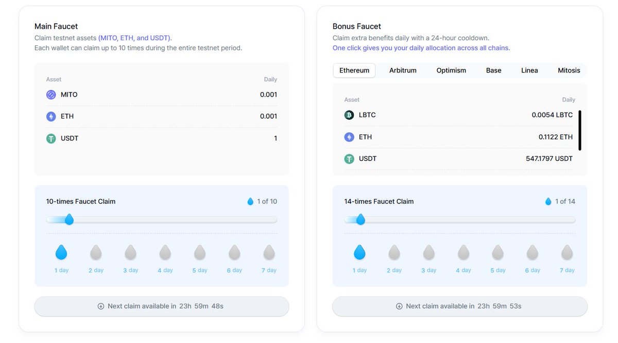Viewport: 618px width, 343px height.
Task: Click the droplet icon beside 1 of 10
Action: pyautogui.click(x=250, y=202)
